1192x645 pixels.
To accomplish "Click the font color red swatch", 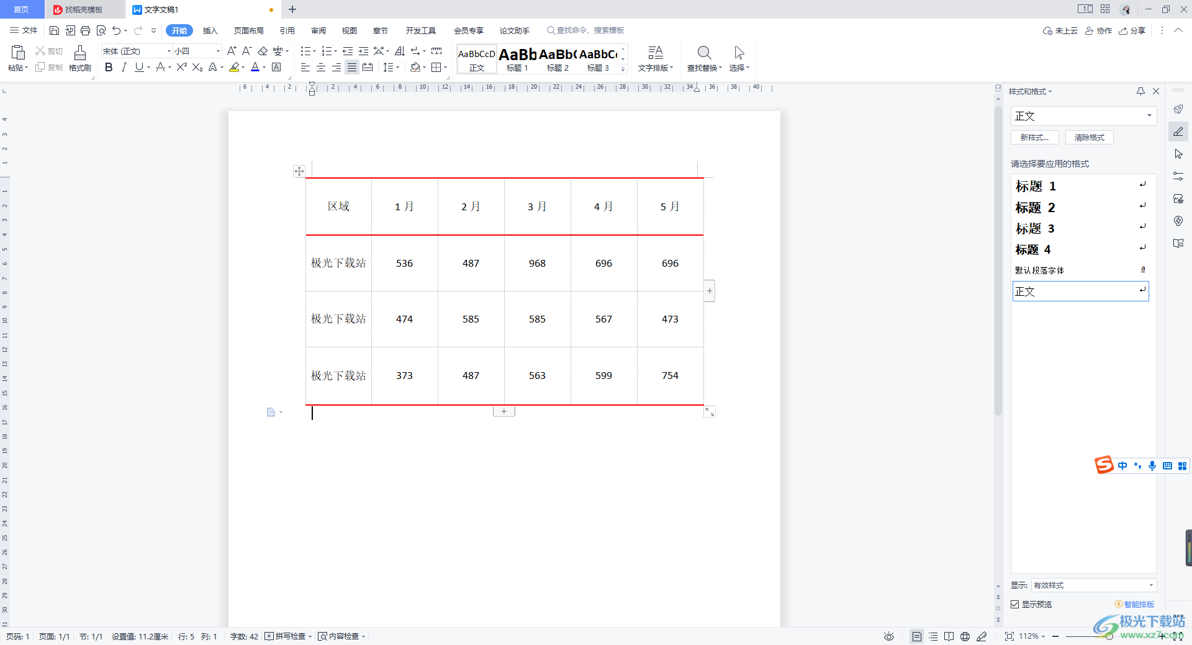I will 255,67.
